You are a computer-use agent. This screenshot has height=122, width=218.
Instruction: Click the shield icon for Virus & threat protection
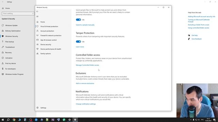[x=37, y=26]
